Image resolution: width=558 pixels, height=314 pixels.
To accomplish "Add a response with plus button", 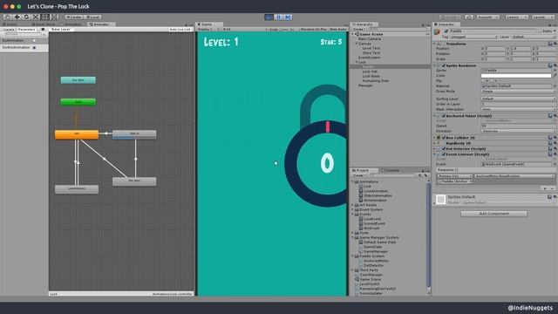I will point(544,188).
